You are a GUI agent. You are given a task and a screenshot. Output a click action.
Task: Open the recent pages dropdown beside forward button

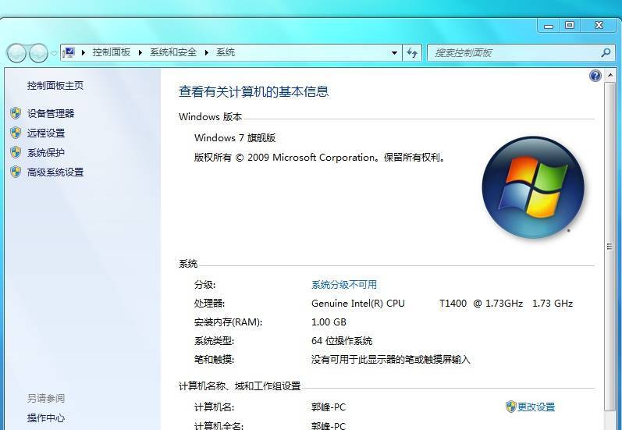(54, 53)
